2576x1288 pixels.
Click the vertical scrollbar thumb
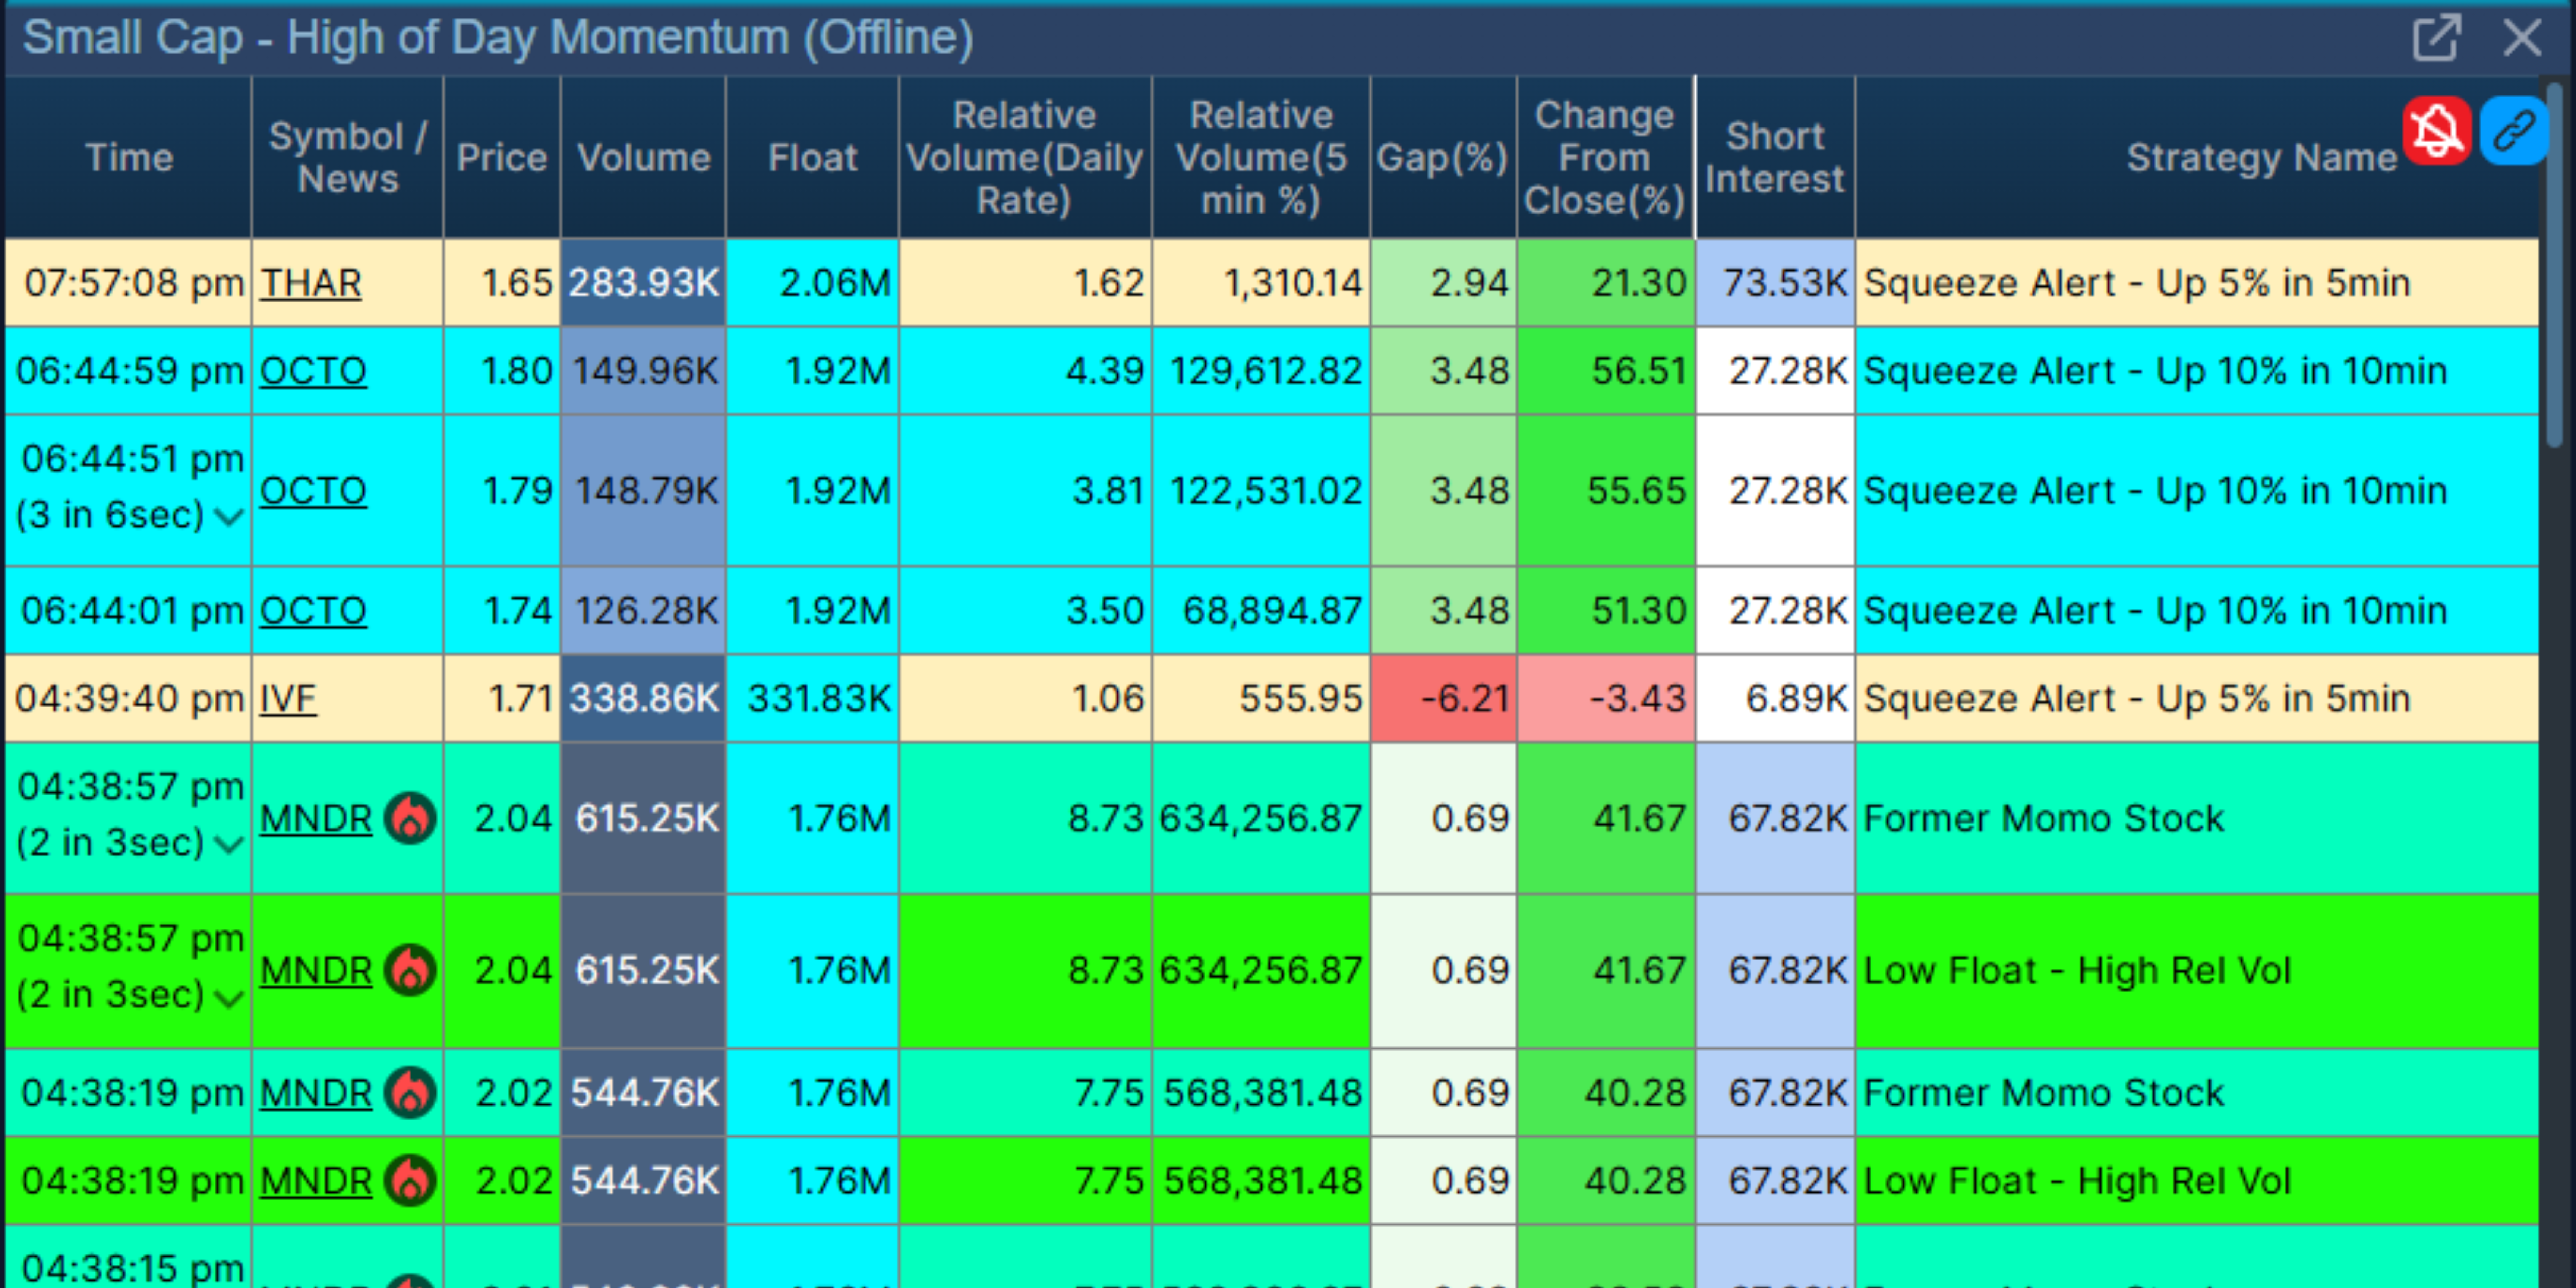coord(2555,265)
